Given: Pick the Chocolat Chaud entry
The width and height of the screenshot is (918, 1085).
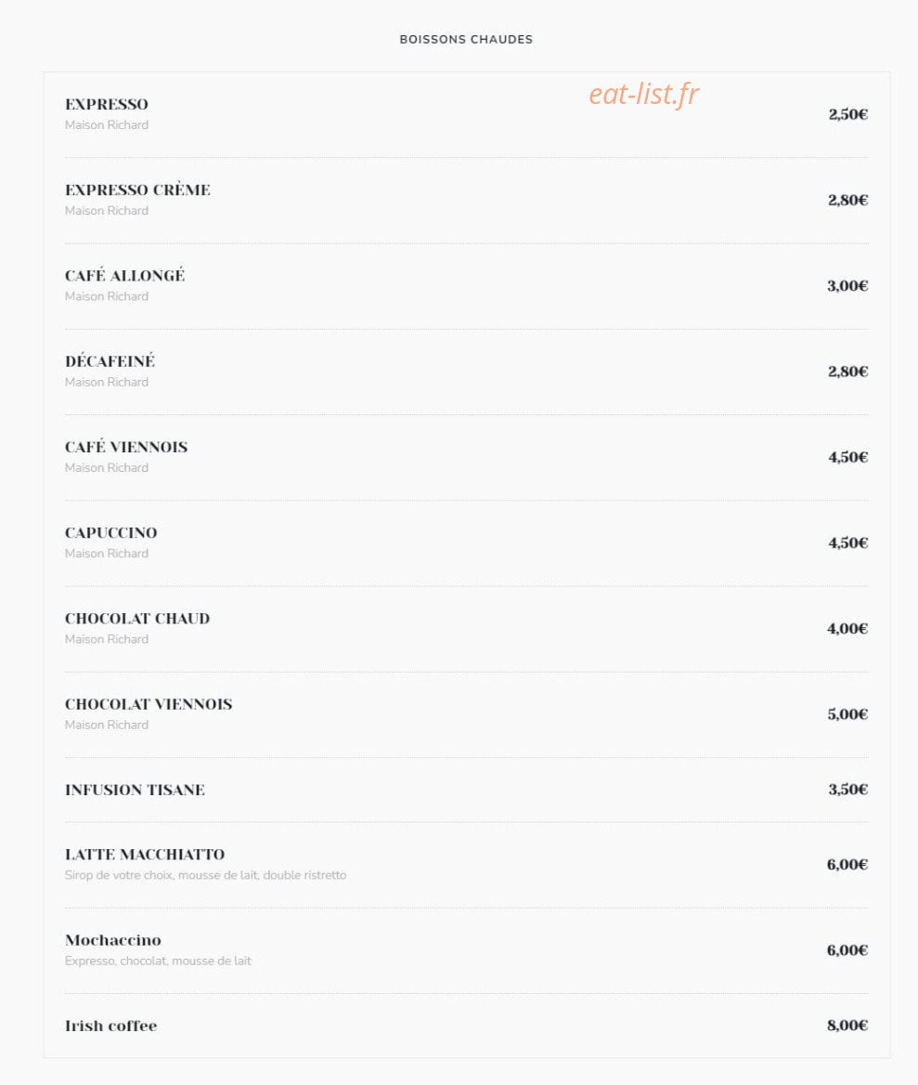Looking at the screenshot, I should coord(137,619).
